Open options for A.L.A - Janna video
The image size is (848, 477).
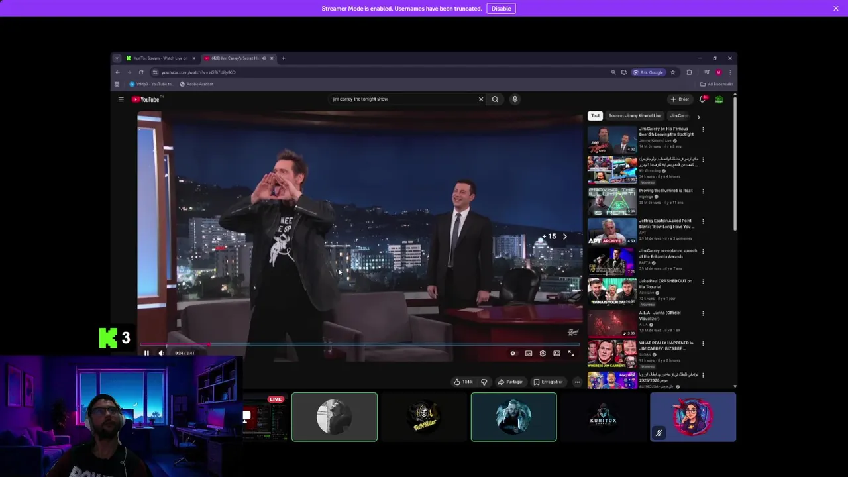[x=703, y=313]
